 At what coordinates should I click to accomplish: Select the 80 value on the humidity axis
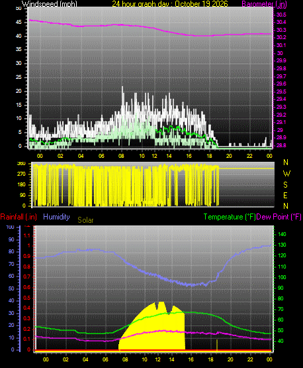(11, 251)
